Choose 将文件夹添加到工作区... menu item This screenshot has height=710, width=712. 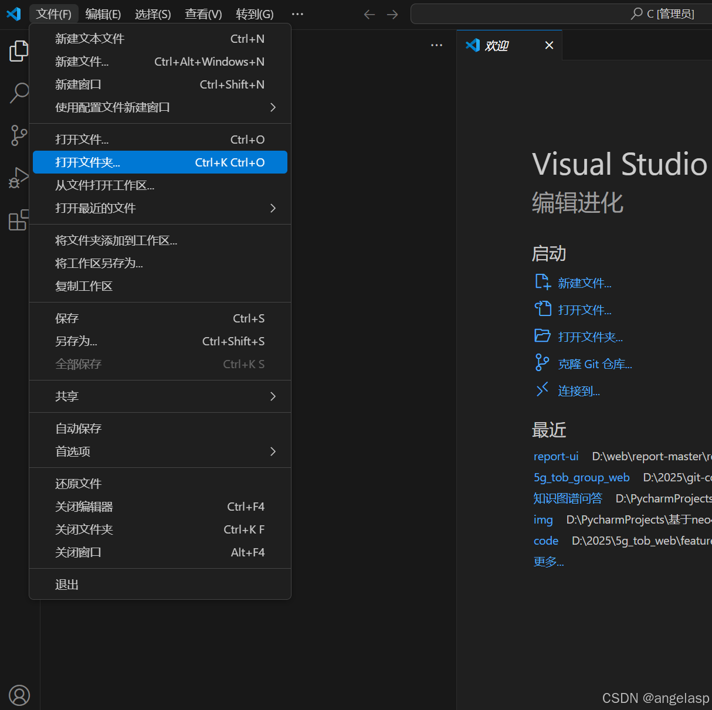pyautogui.click(x=160, y=240)
